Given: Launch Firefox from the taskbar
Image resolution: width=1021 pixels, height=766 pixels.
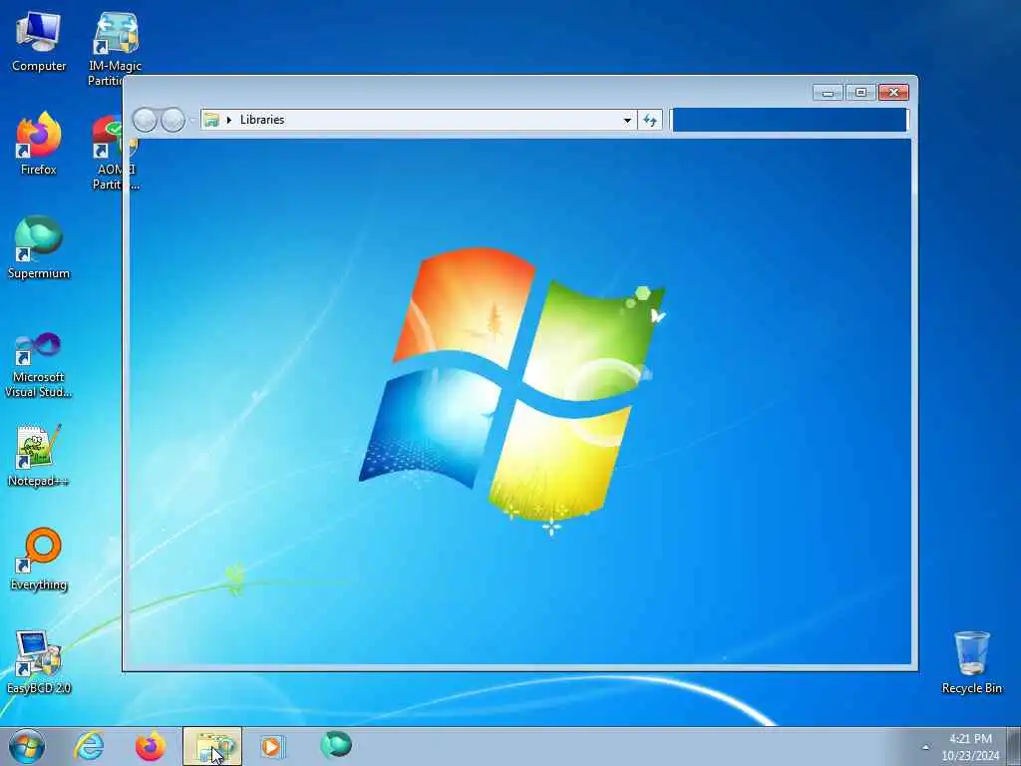Looking at the screenshot, I should [151, 746].
